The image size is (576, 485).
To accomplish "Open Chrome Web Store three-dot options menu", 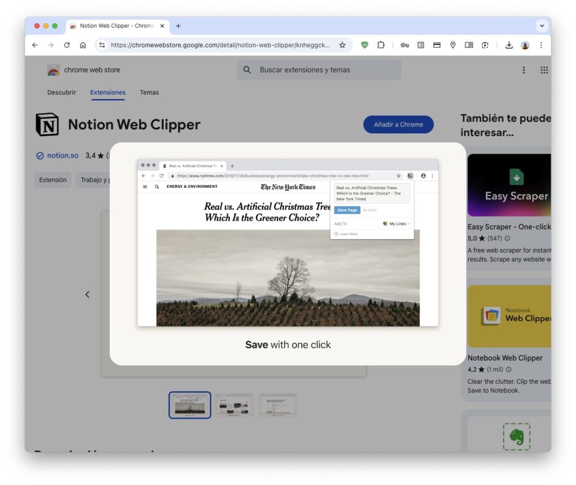I will pos(524,70).
